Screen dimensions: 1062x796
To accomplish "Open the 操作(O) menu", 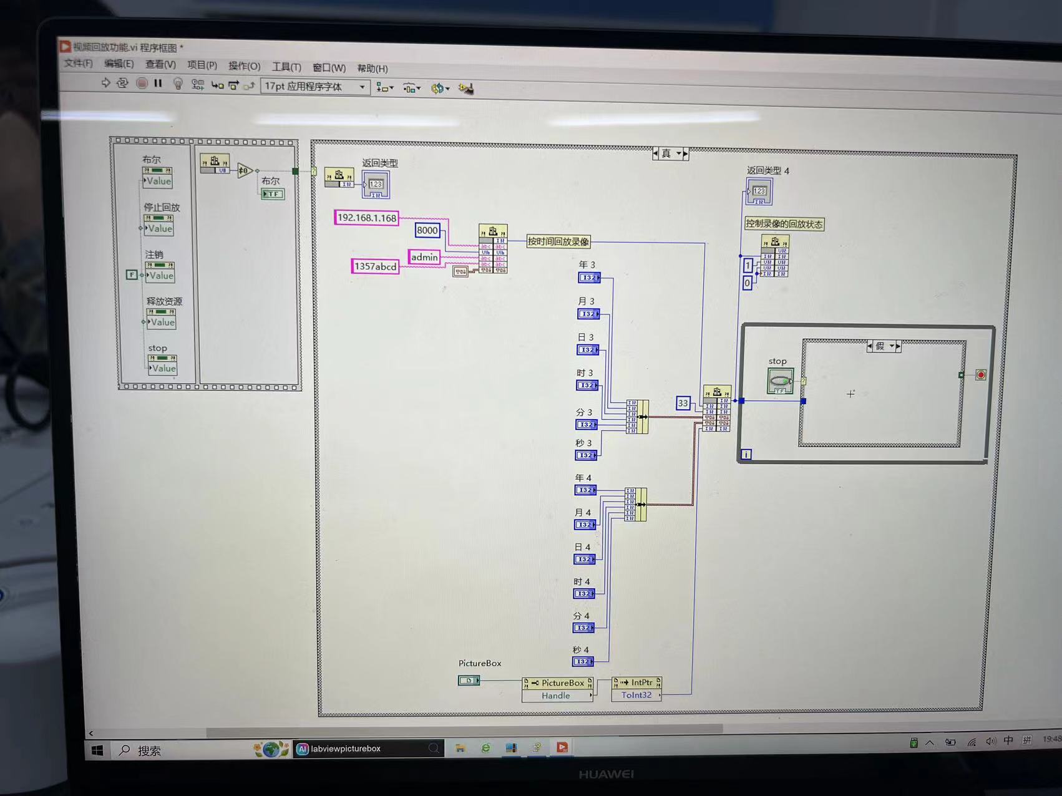I will [244, 66].
